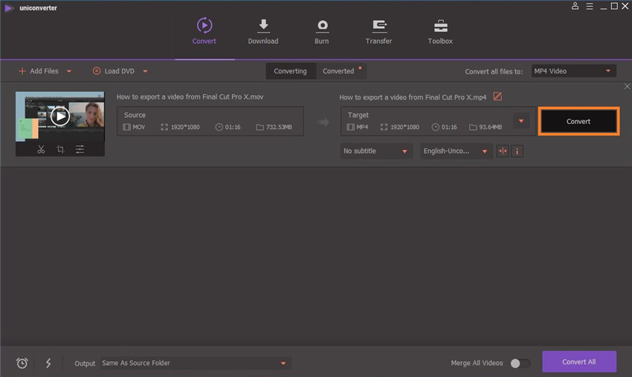Click the target MP4 format label
This screenshot has height=377, width=632.
[x=362, y=127]
